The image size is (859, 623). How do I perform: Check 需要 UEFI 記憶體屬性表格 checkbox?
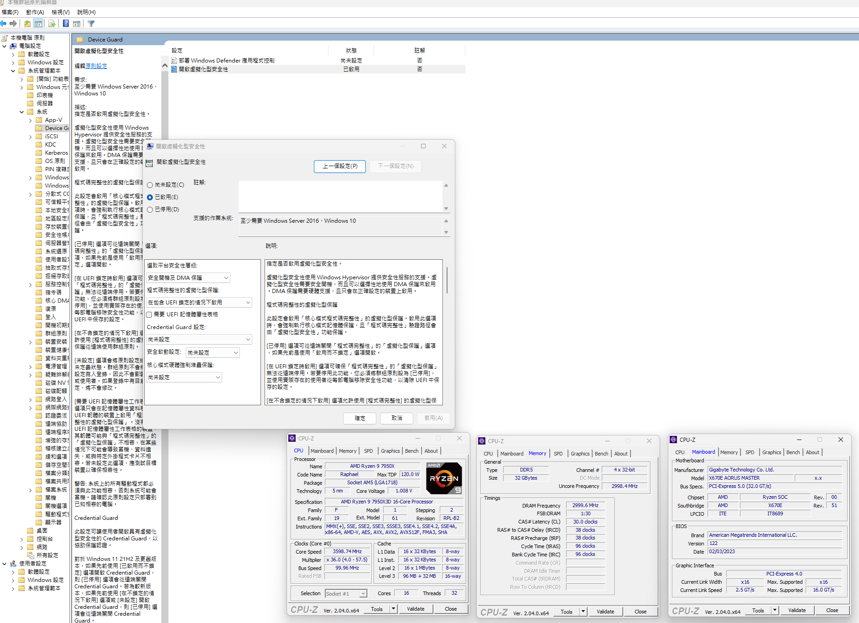149,315
